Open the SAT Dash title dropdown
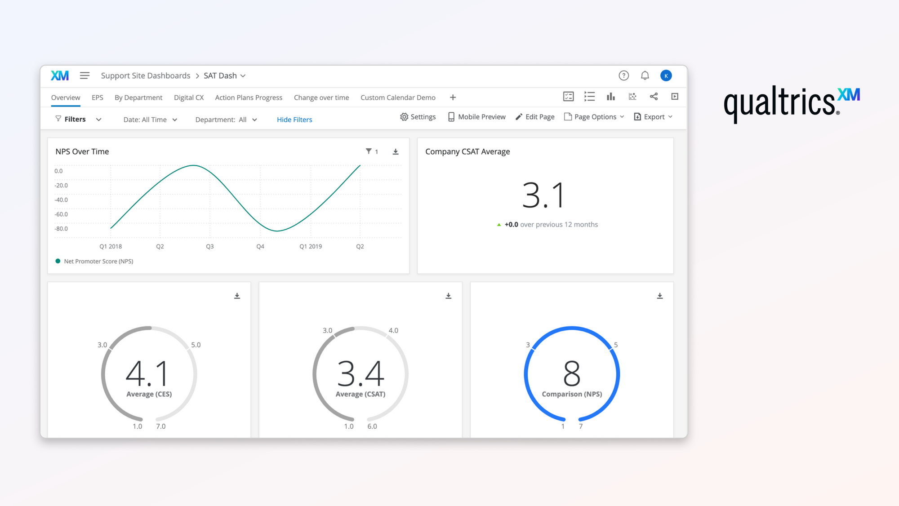The height and width of the screenshot is (506, 899). (244, 75)
